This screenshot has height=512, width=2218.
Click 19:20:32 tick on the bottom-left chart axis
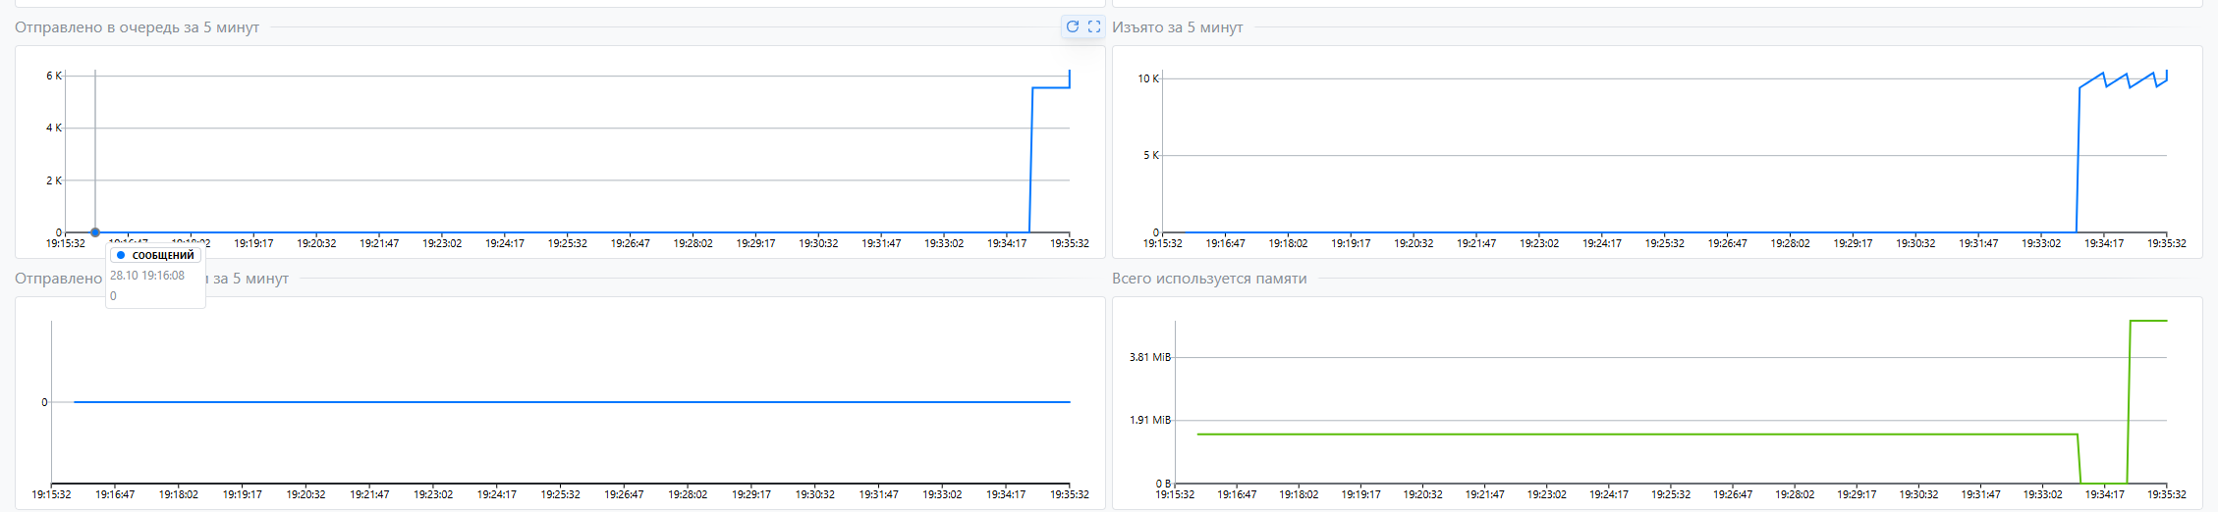[x=305, y=494]
